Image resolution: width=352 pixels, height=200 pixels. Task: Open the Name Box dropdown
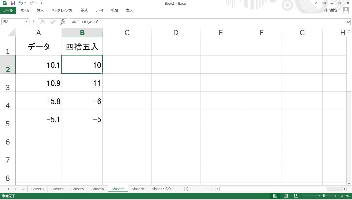tap(26, 21)
